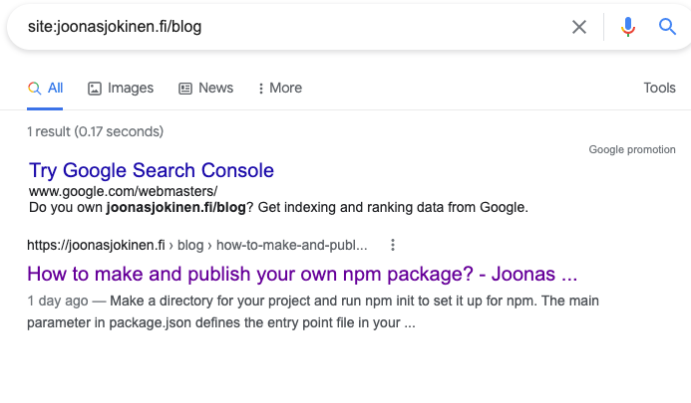Click the www.google.com/webmasters/ URL text

pyautogui.click(x=123, y=191)
